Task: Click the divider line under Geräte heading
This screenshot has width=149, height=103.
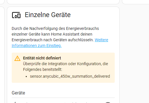Action: (63, 98)
